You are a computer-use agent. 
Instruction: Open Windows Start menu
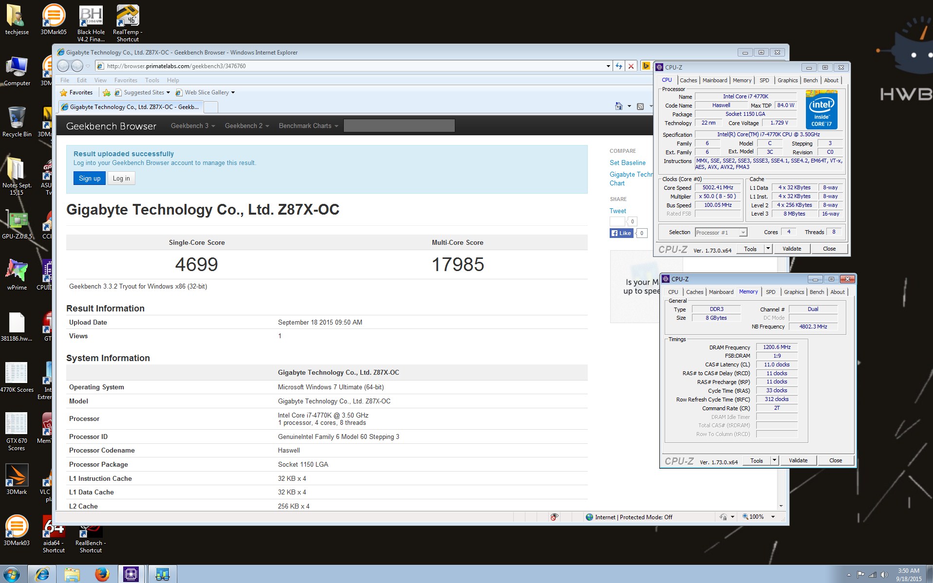tap(12, 574)
